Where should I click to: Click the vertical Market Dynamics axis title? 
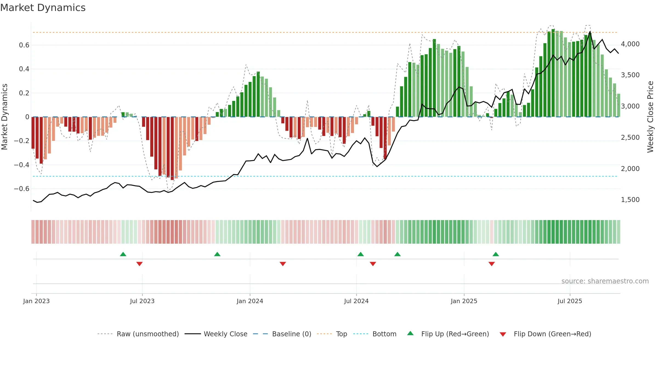(x=4, y=117)
